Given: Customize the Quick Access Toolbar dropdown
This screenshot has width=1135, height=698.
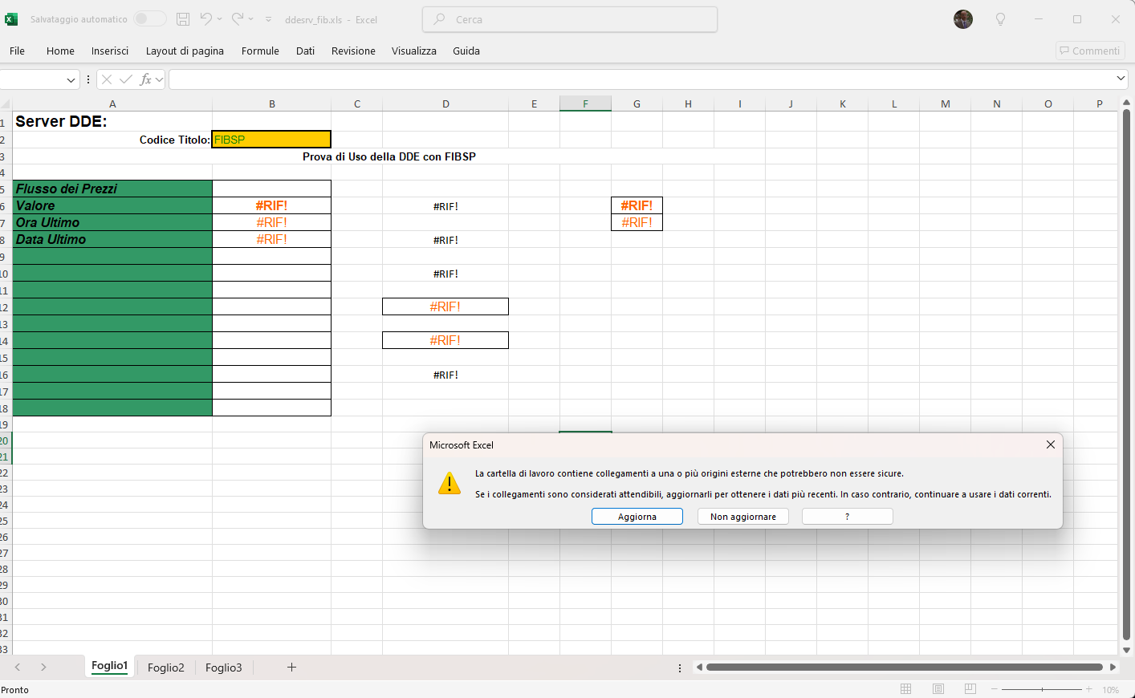Looking at the screenshot, I should pos(268,19).
